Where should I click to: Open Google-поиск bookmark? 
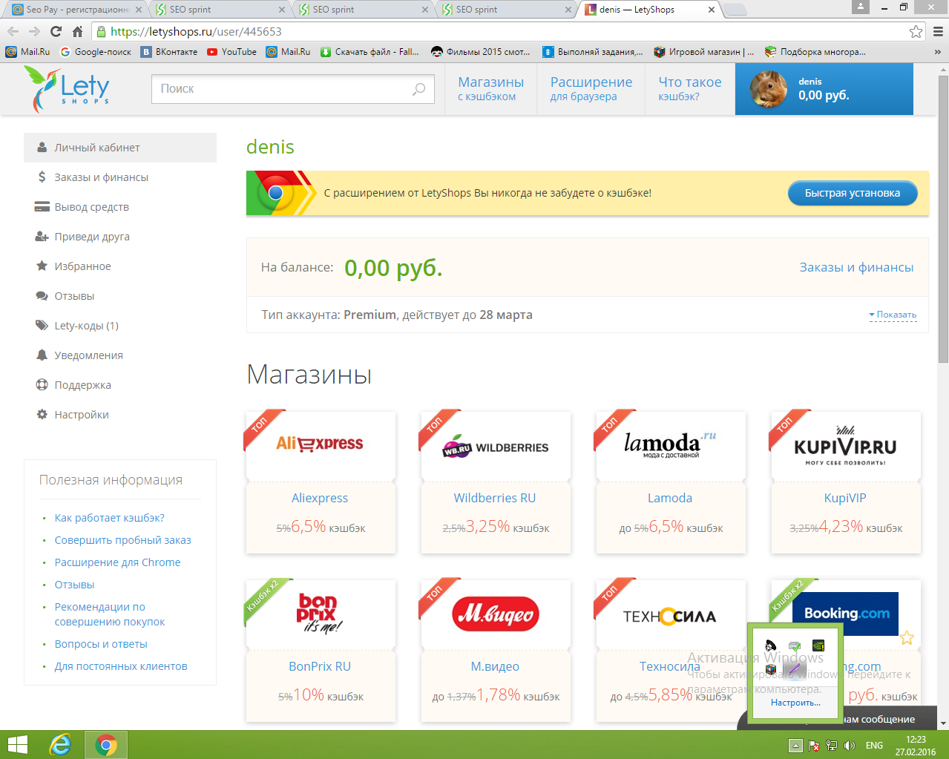click(96, 52)
